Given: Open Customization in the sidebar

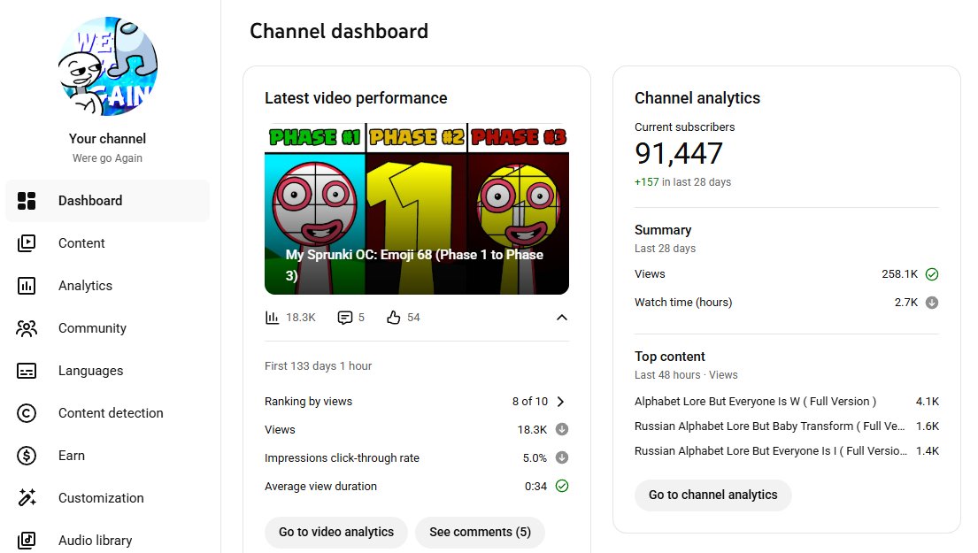Looking at the screenshot, I should (x=107, y=498).
